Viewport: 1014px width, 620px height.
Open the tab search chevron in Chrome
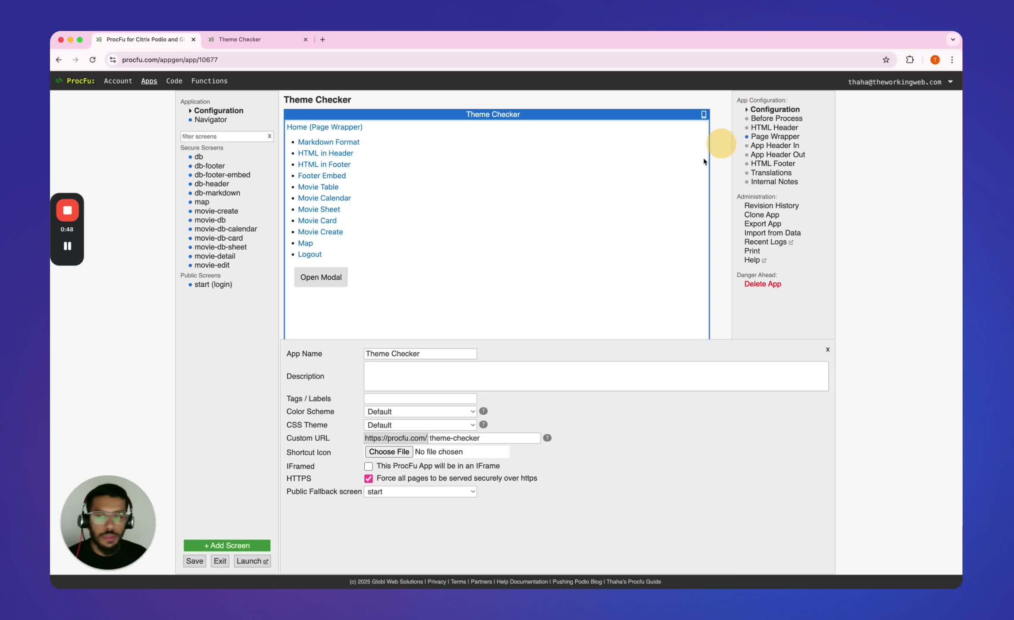coord(953,40)
